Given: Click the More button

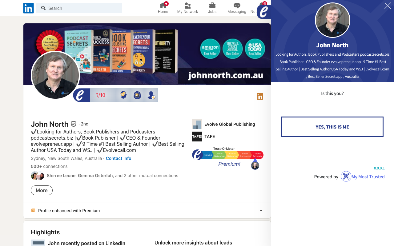Looking at the screenshot, I should [42, 190].
